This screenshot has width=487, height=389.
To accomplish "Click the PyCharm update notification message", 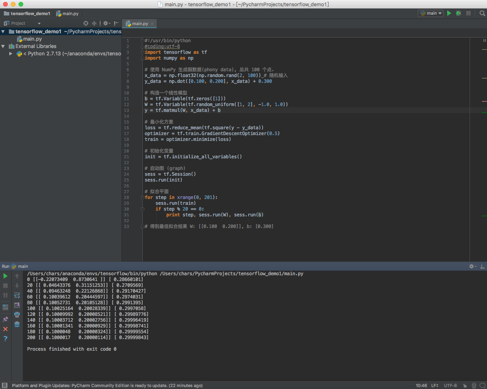I will [x=107, y=386].
